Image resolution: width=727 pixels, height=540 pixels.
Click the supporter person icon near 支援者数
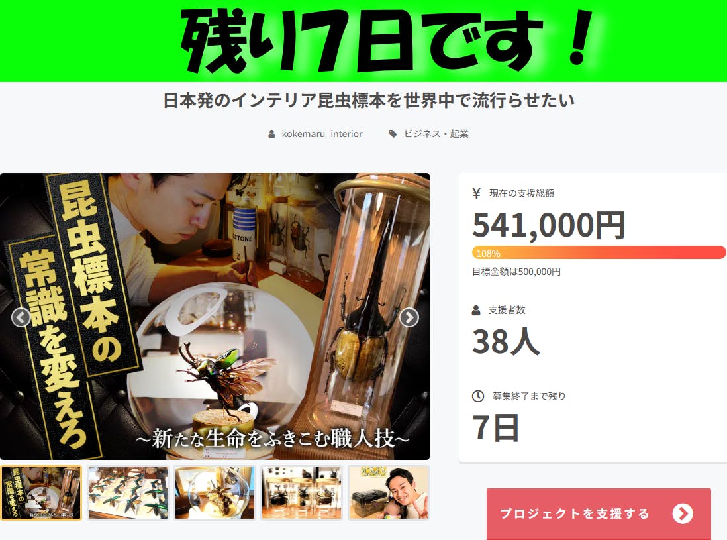(476, 310)
